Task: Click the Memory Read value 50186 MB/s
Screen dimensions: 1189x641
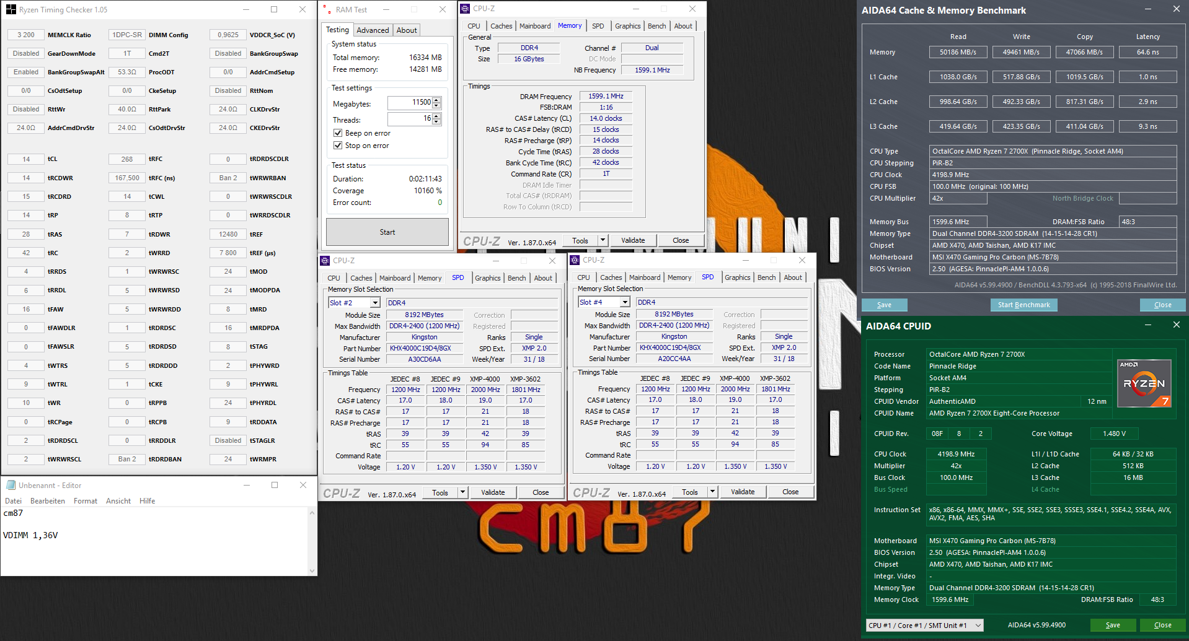Action: click(x=958, y=52)
